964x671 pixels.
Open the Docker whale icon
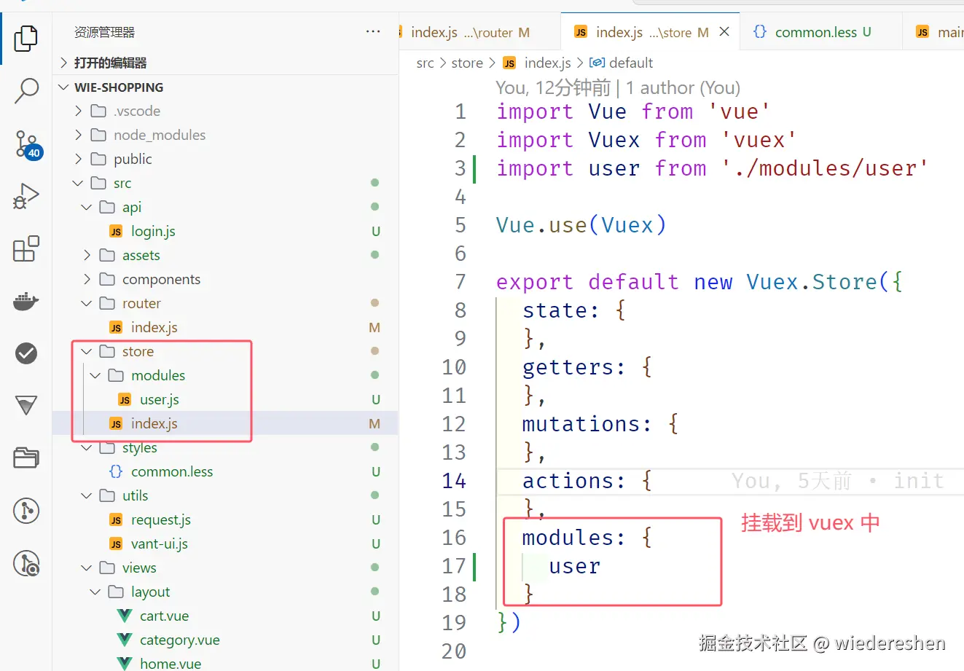point(26,301)
